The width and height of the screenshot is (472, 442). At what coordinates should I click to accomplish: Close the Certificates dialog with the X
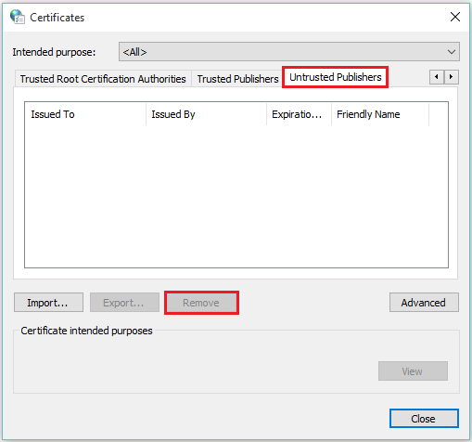pos(455,17)
